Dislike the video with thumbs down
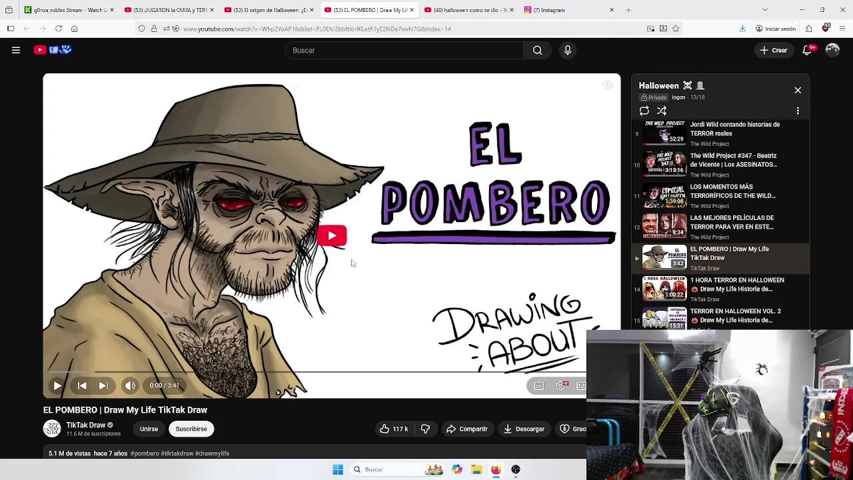 pos(425,429)
